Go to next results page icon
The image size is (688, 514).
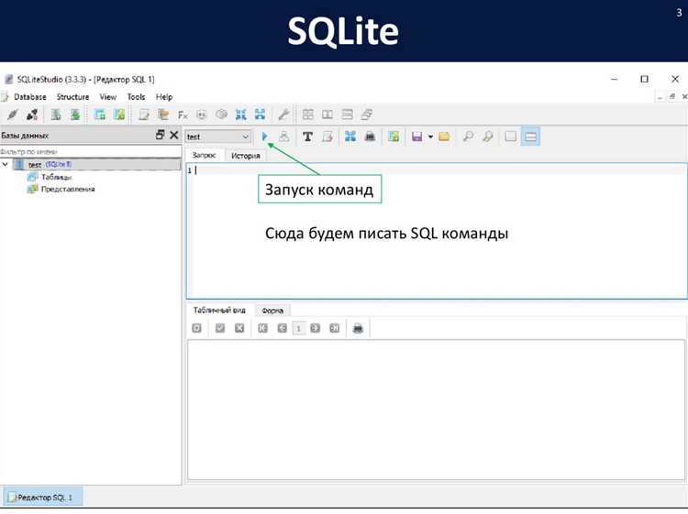click(315, 328)
